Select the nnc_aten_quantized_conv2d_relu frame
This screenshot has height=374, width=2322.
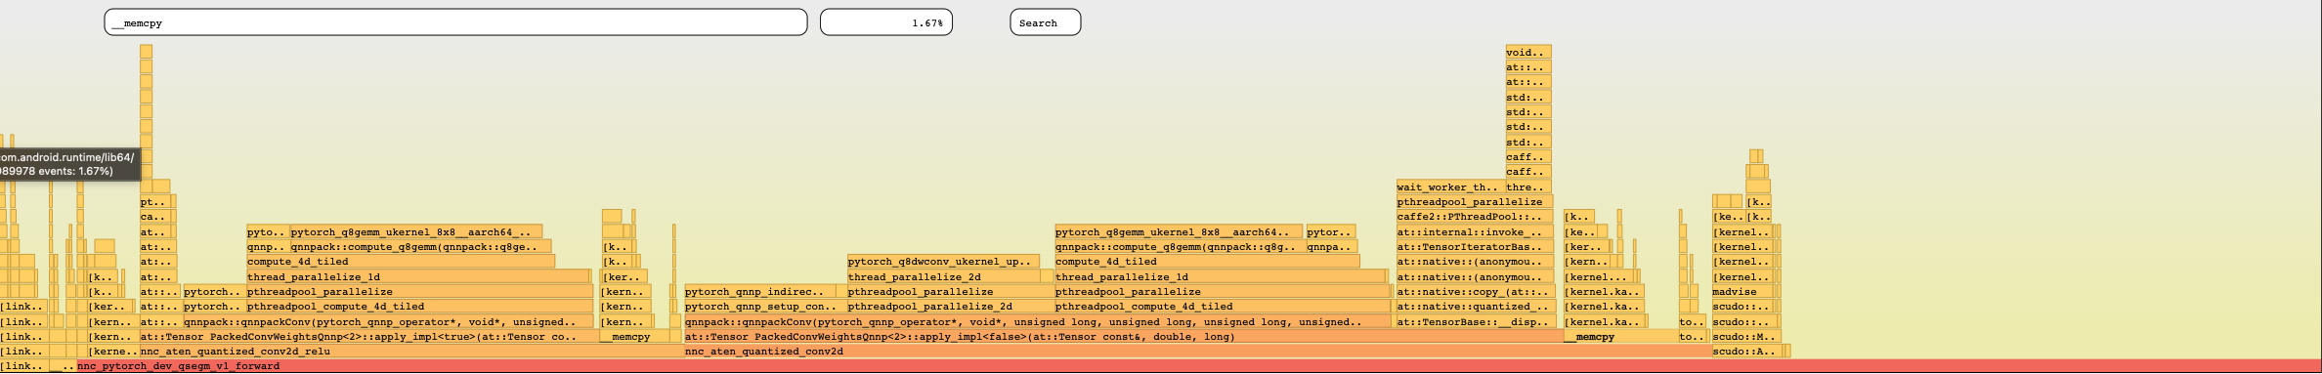(x=411, y=352)
